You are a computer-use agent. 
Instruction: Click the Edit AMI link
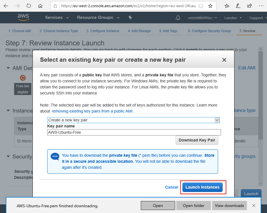tap(247, 68)
